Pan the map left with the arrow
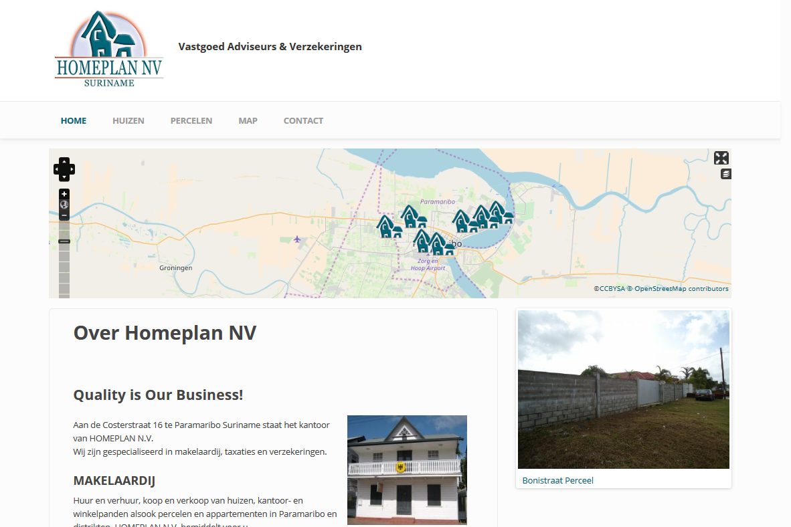This screenshot has width=791, height=527. [x=57, y=169]
